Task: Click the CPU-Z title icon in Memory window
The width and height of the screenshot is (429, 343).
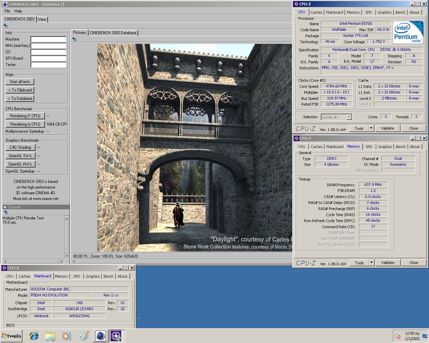Action: click(296, 138)
